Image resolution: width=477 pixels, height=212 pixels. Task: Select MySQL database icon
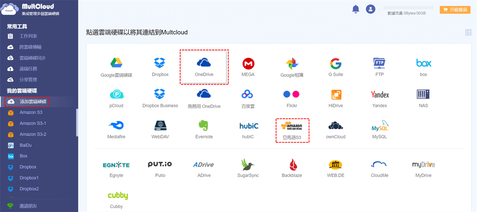[380, 126]
